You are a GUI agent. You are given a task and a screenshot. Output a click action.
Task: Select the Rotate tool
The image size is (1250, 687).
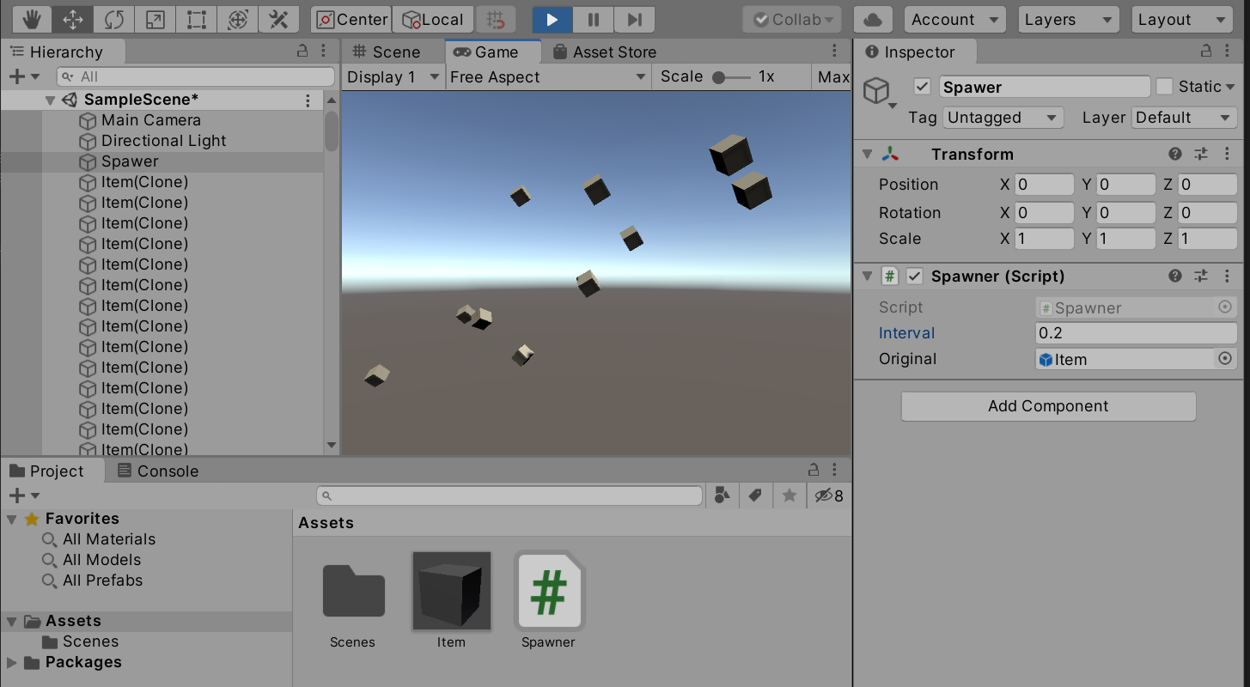114,19
